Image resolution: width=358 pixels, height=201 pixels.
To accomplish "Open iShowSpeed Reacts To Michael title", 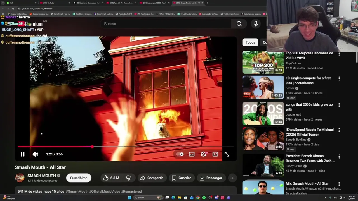I will (310, 132).
